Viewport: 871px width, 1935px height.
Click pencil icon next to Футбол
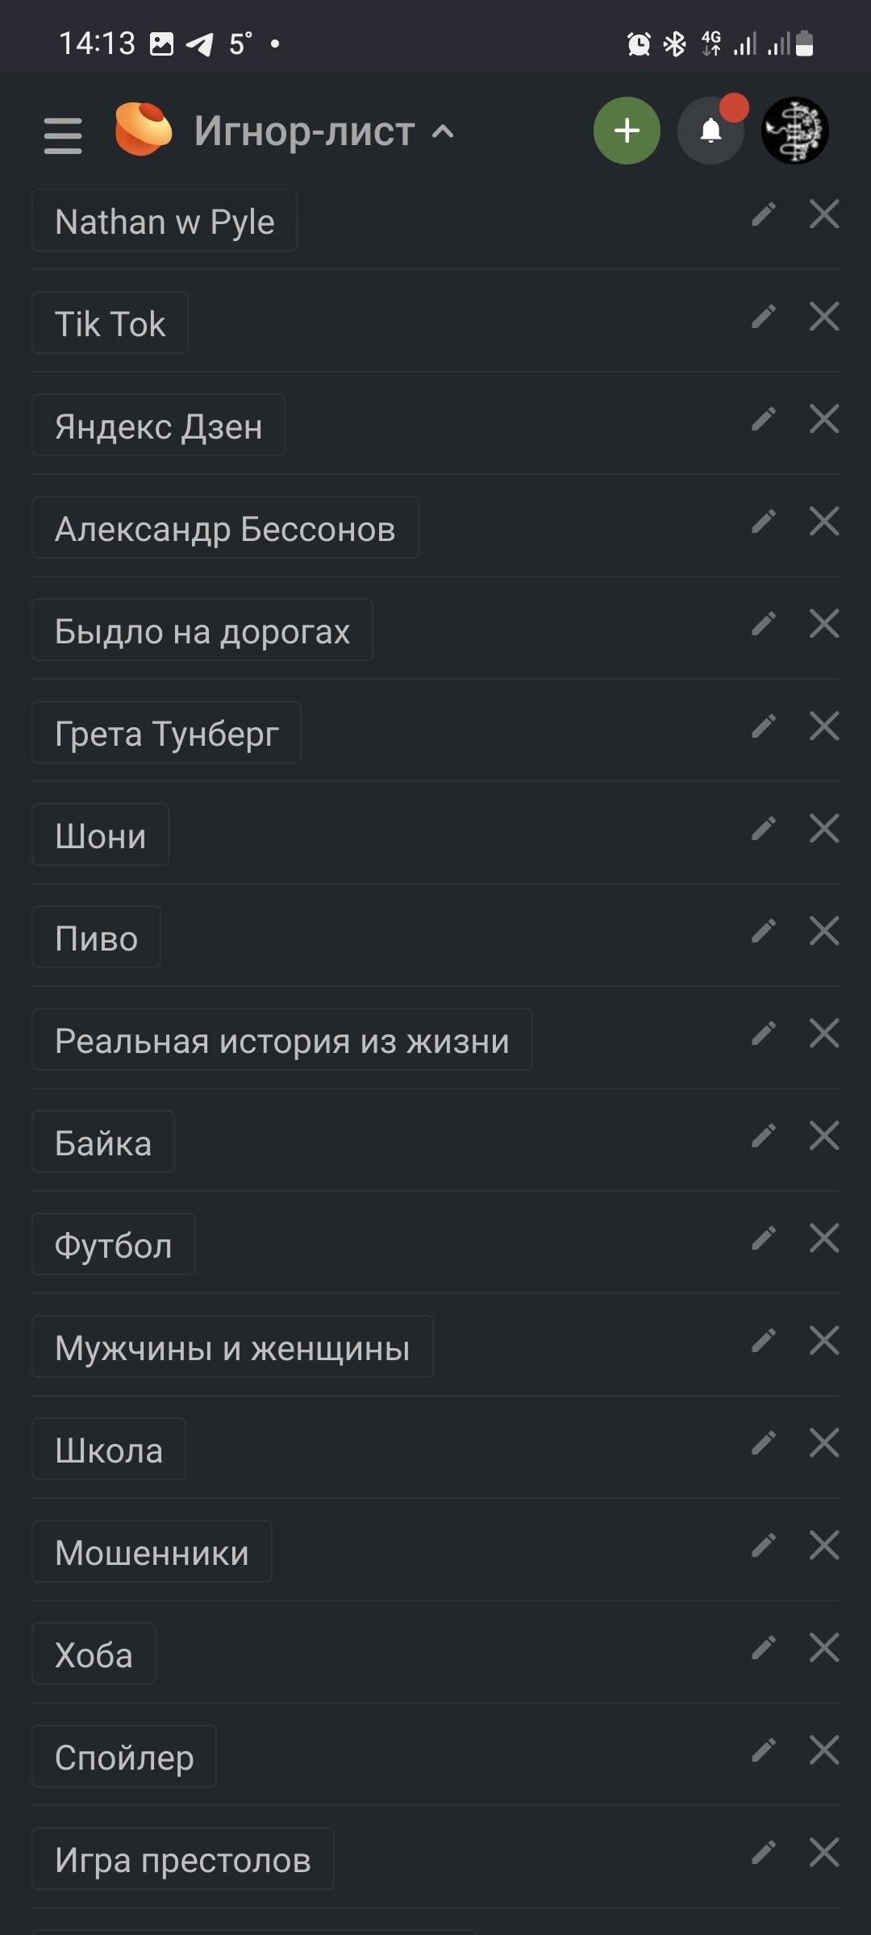(x=763, y=1238)
